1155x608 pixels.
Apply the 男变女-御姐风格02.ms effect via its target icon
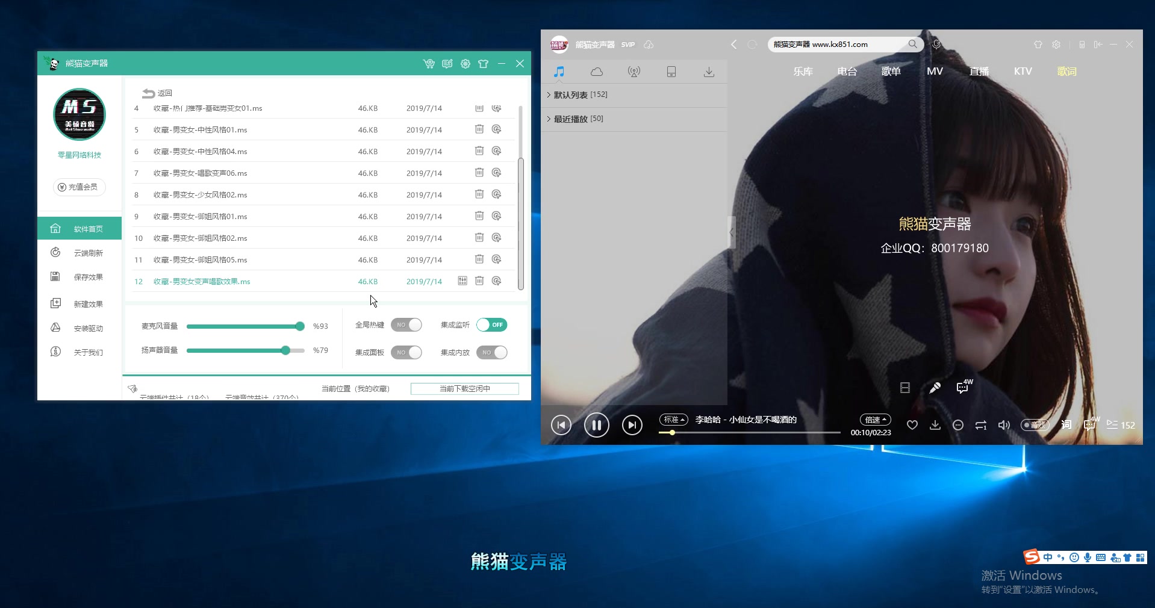(x=496, y=238)
